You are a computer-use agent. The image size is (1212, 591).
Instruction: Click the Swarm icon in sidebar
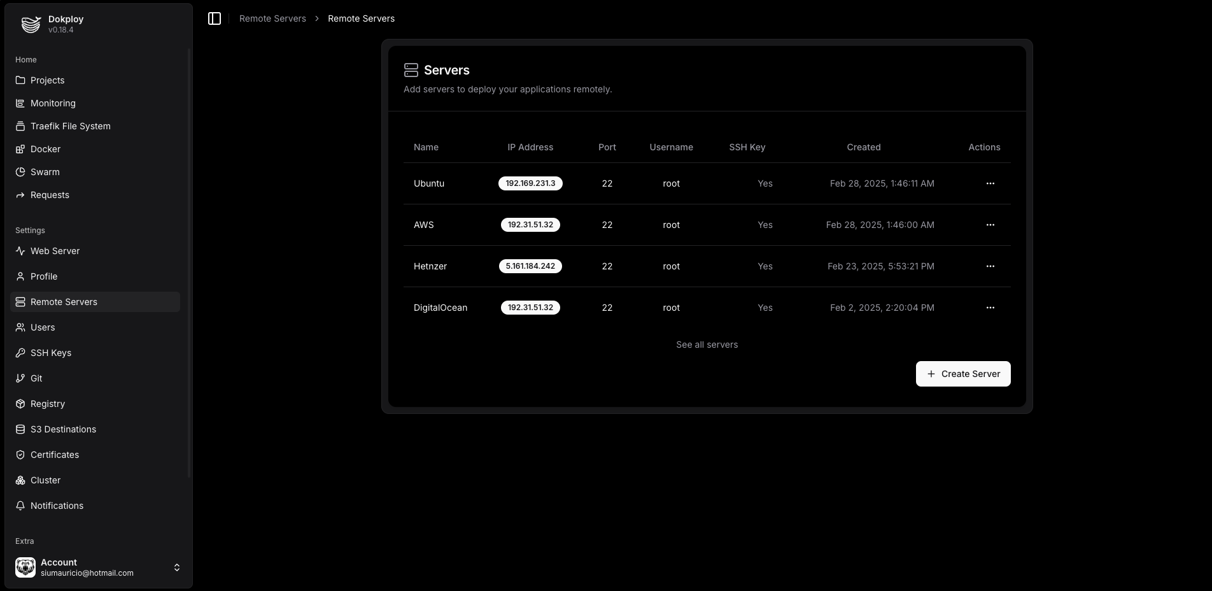tap(20, 172)
